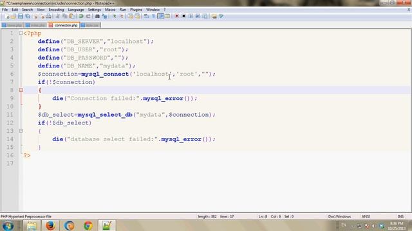Click the Close All toolbar icon
The height and width of the screenshot is (231, 412).
point(41,16)
